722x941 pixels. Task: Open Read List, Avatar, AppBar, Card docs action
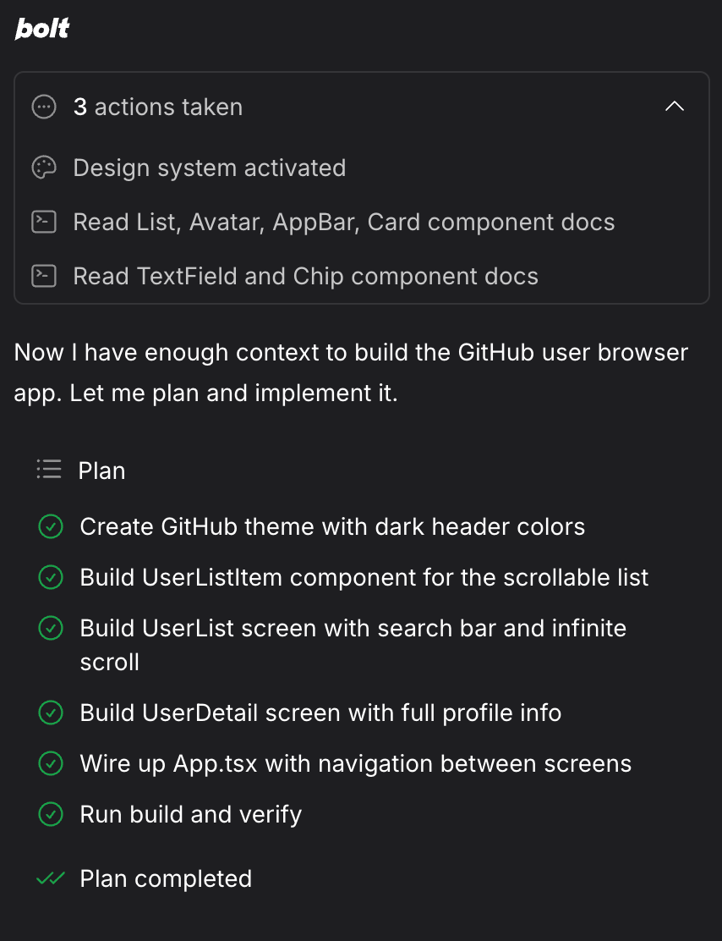pyautogui.click(x=343, y=222)
